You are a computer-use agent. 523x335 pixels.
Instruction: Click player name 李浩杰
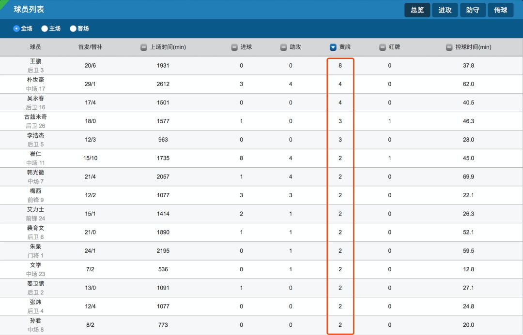[x=35, y=135]
